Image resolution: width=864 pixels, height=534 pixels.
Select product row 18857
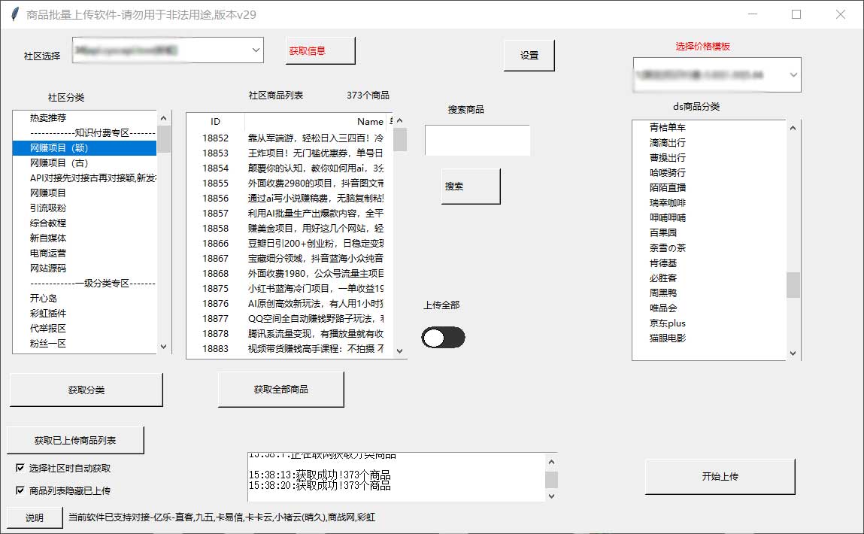tap(290, 213)
